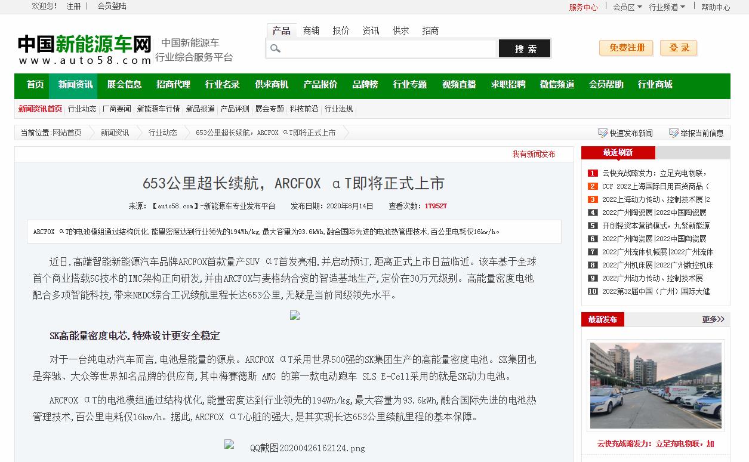Viewport: 749px width, 462px height.
Task: Open 行业法规 sub-navigation link
Action: coord(339,109)
